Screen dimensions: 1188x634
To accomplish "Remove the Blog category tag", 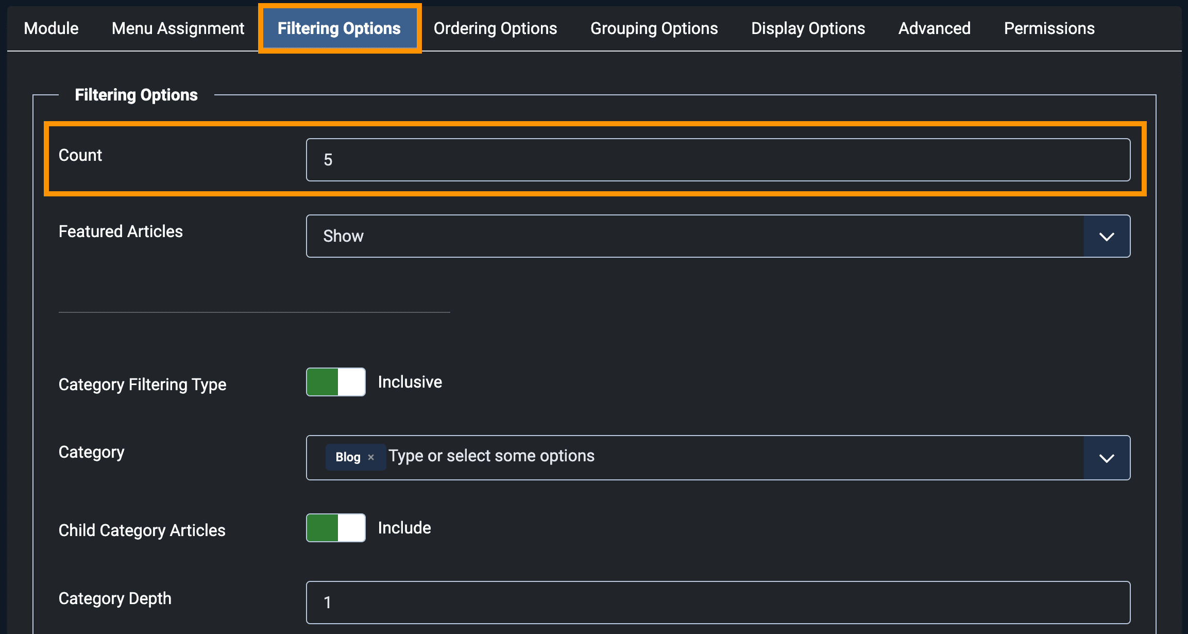I will (371, 457).
